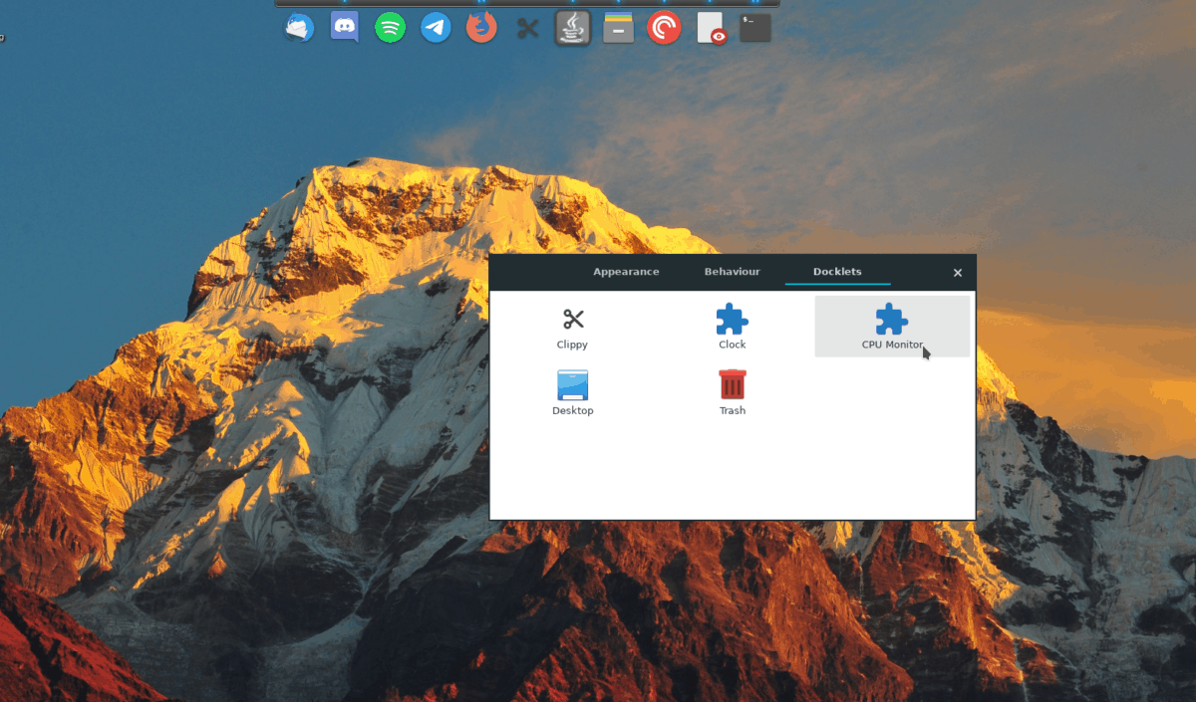Click the Clippy scissors icon on the dock
Screen dimensions: 1196x702
click(527, 27)
